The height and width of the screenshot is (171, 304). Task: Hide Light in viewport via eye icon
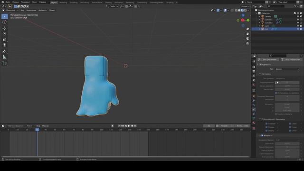298,26
